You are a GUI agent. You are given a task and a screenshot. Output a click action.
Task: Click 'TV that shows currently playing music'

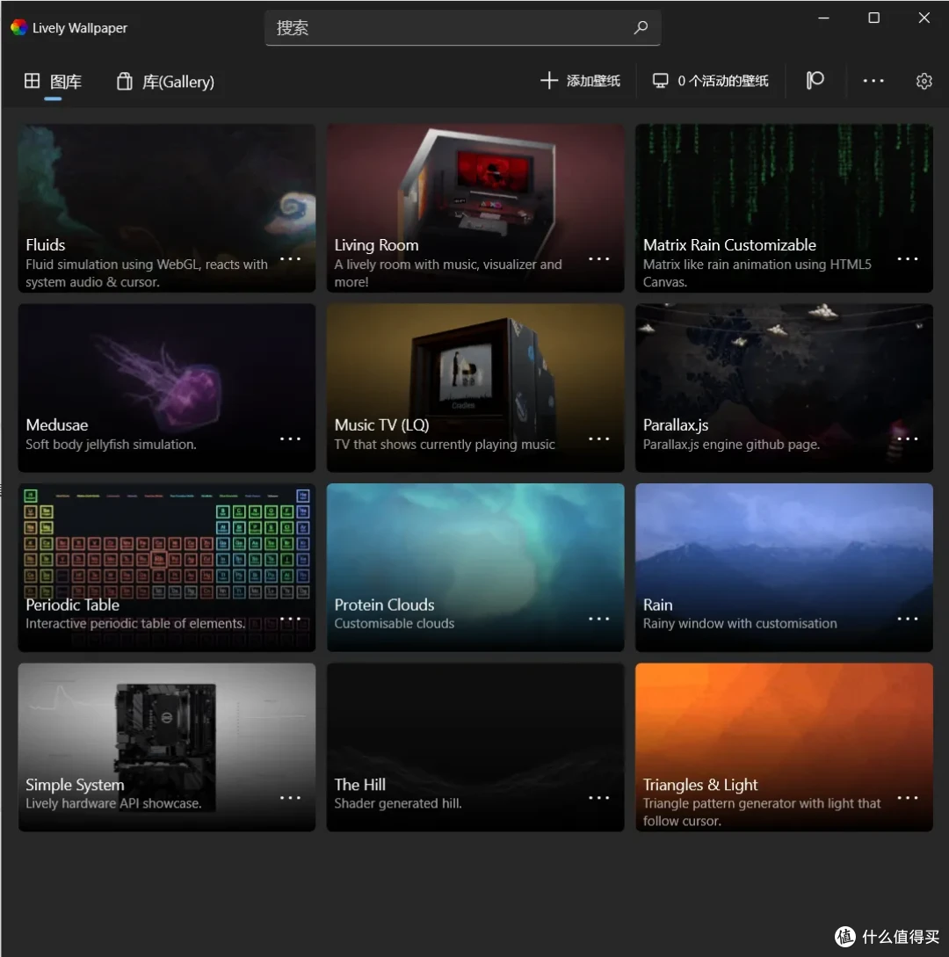click(445, 445)
